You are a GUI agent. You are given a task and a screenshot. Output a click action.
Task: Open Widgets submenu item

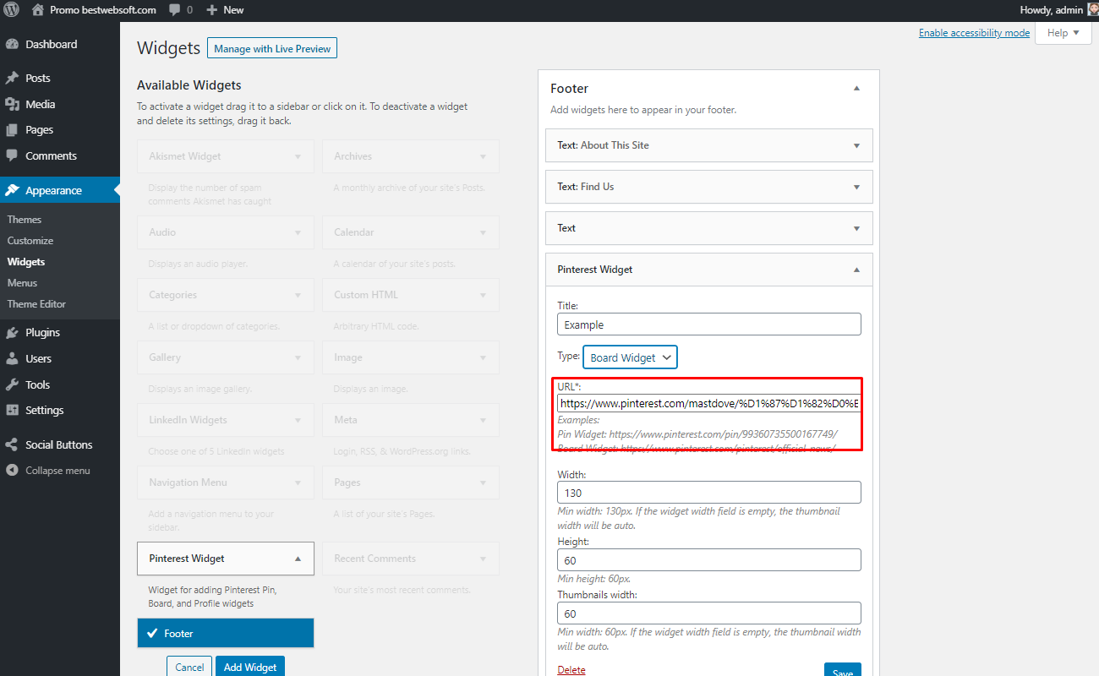coord(26,262)
